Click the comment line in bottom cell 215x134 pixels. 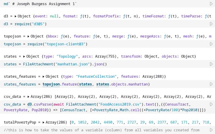101,130
